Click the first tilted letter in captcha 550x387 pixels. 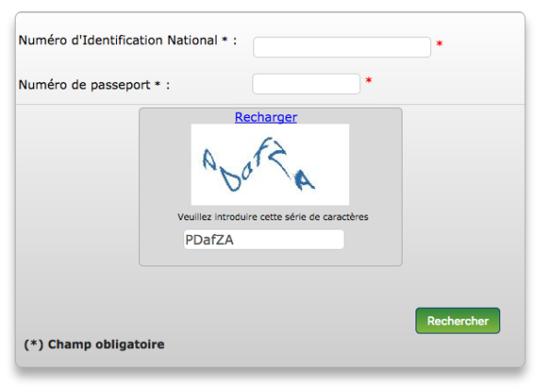(x=209, y=159)
